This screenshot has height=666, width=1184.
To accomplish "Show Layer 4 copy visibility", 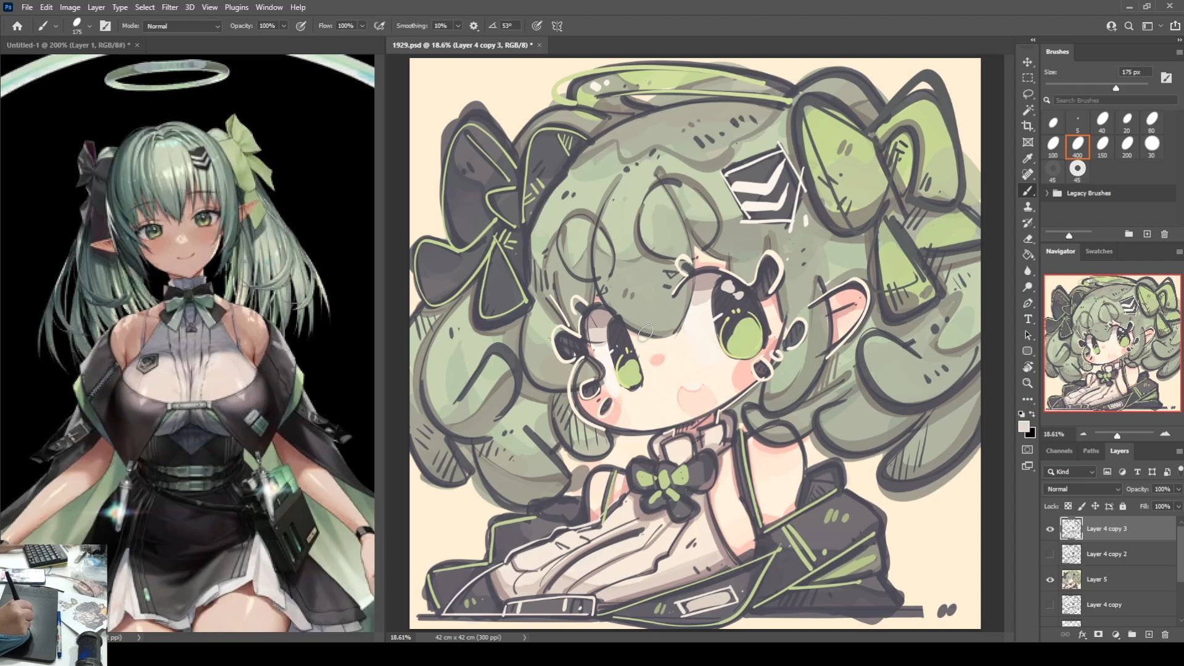I will coord(1050,605).
